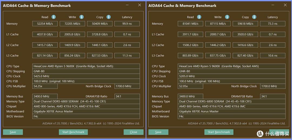Click the Close button in left window
This screenshot has width=292, height=140.
(134, 132)
